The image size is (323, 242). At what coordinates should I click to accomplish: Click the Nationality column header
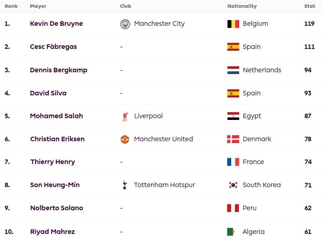[242, 6]
